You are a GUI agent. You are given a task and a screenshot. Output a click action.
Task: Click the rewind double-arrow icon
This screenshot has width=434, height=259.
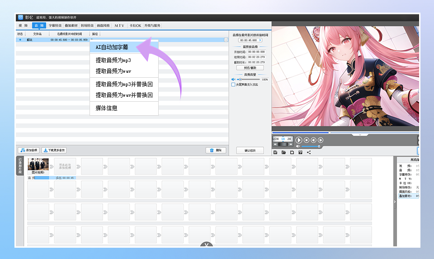coord(275,145)
